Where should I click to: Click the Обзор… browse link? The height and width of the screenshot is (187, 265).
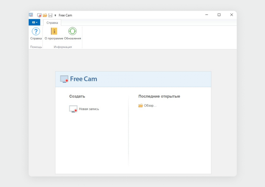(150, 106)
